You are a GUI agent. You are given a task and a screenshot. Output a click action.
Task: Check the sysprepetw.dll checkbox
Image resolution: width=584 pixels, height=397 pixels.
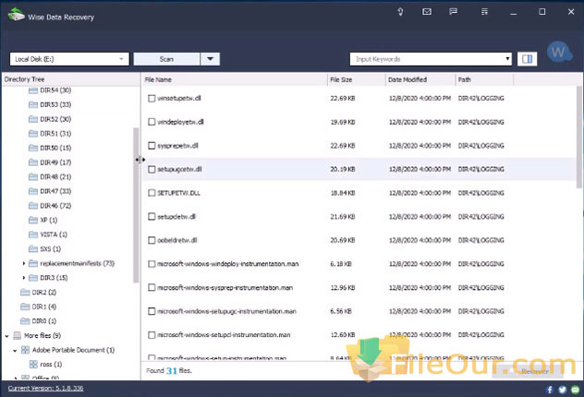tap(152, 146)
